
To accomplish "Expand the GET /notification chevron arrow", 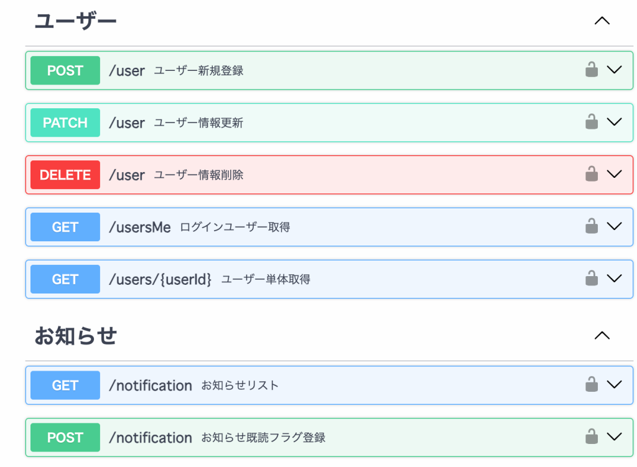I will (x=615, y=385).
